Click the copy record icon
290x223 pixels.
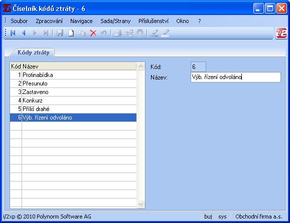(82, 33)
